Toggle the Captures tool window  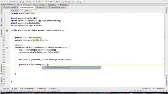tap(1, 33)
